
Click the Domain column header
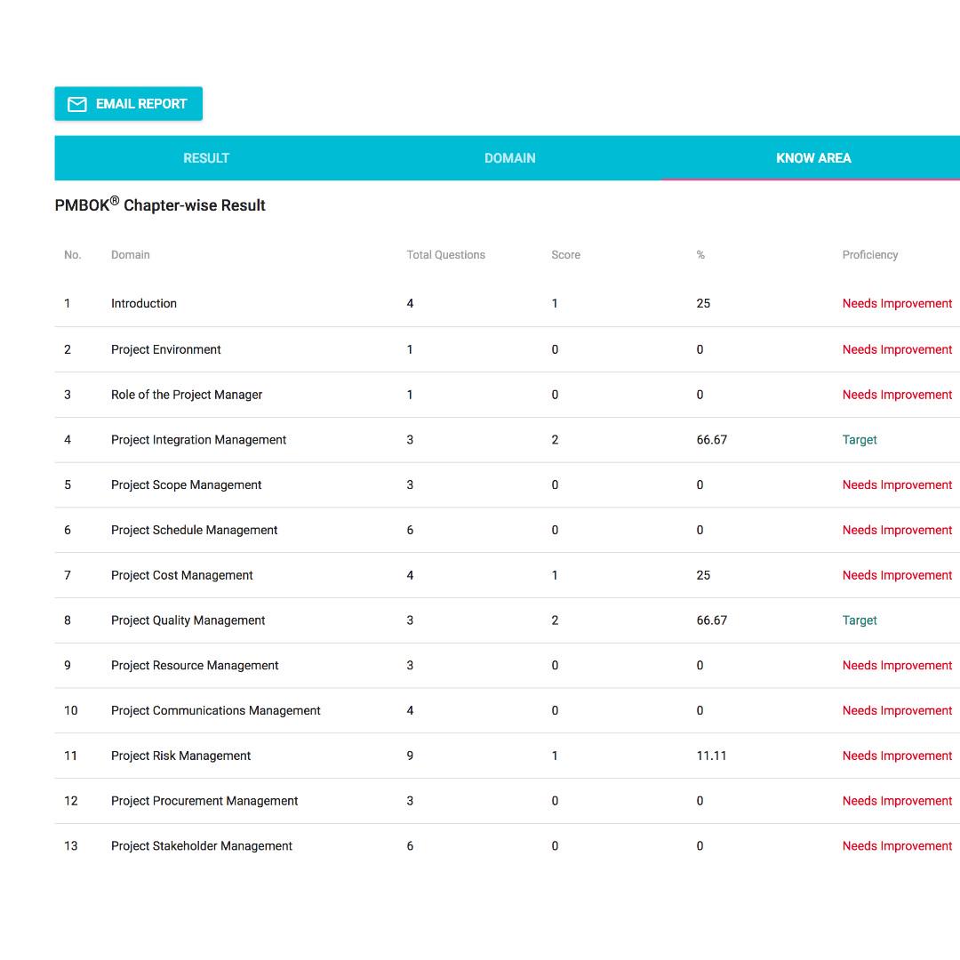point(130,255)
